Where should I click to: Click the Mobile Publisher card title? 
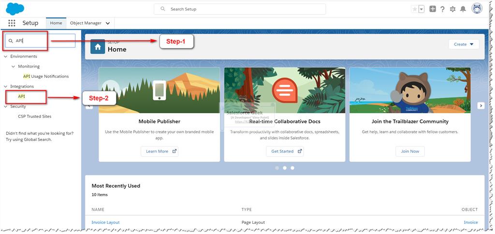coord(160,121)
